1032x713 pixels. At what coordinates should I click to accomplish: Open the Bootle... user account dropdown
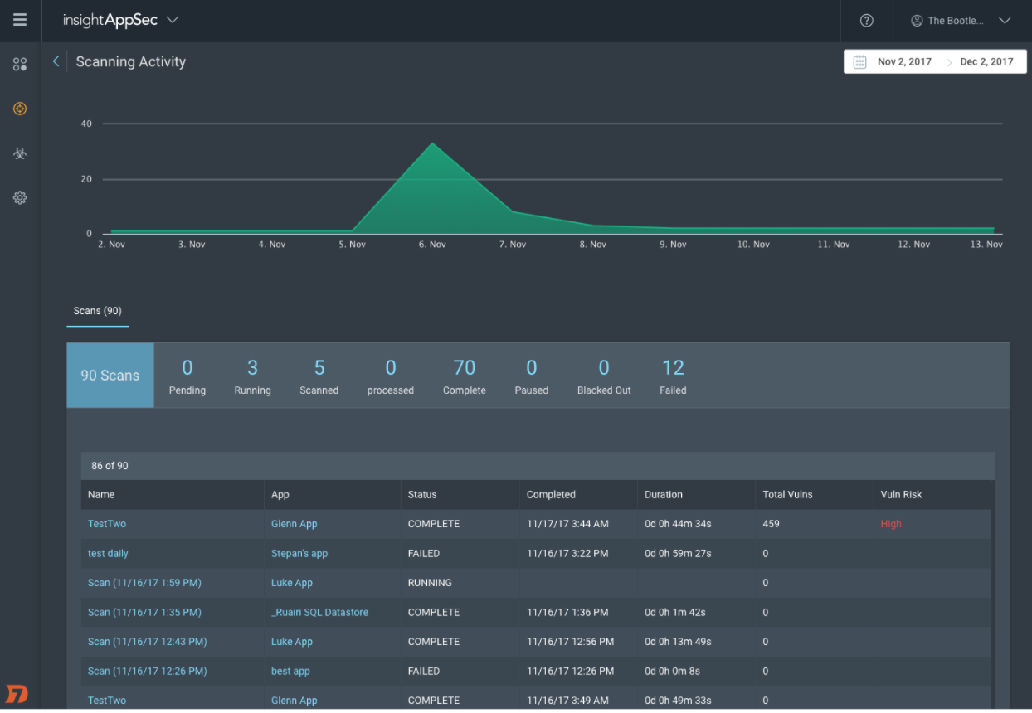coord(961,21)
